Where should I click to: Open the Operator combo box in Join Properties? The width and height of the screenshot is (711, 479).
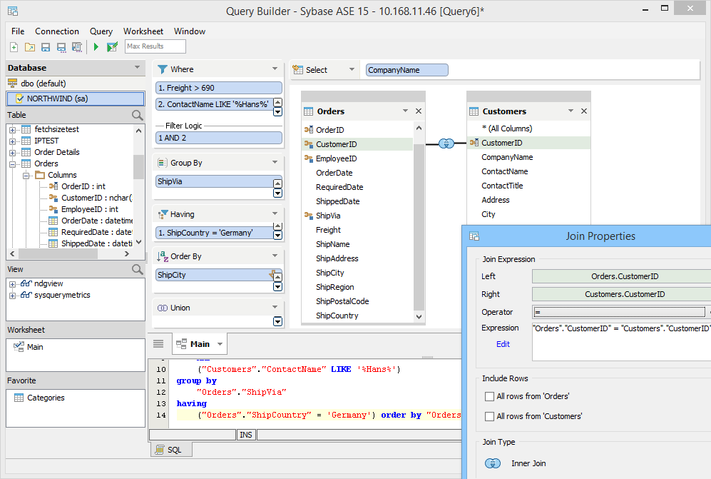(621, 312)
